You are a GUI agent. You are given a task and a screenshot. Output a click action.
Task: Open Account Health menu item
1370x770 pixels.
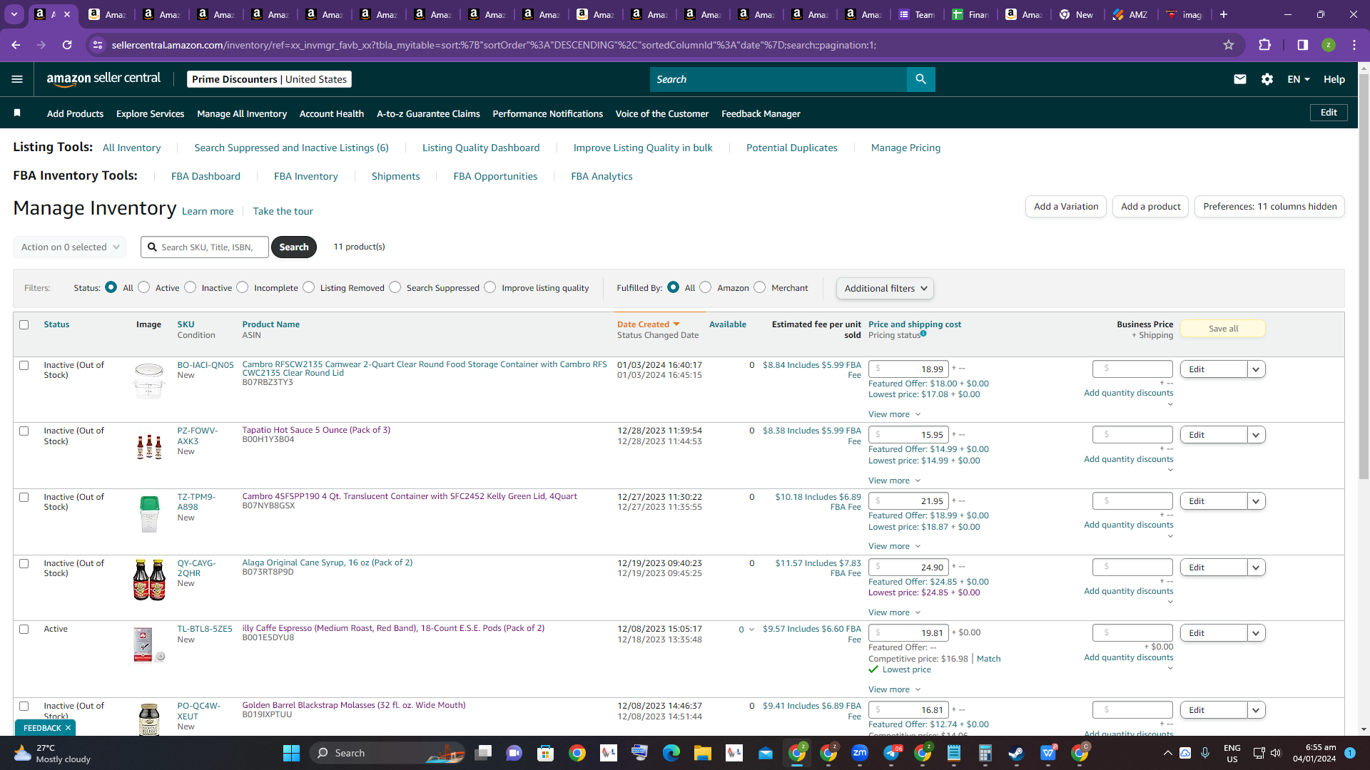332,113
